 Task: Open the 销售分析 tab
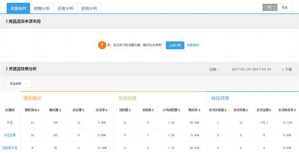pyautogui.click(x=42, y=8)
